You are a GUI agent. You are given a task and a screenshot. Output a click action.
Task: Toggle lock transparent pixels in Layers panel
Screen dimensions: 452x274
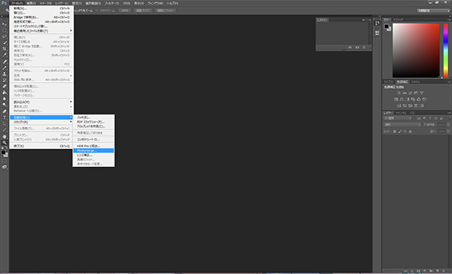395,132
